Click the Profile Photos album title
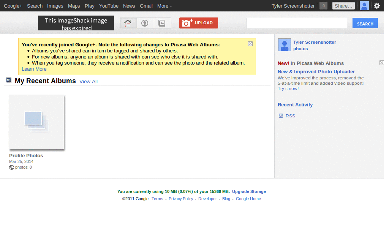 pos(26,155)
